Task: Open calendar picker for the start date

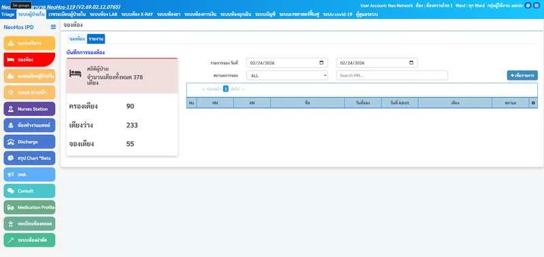Action: 321,62
